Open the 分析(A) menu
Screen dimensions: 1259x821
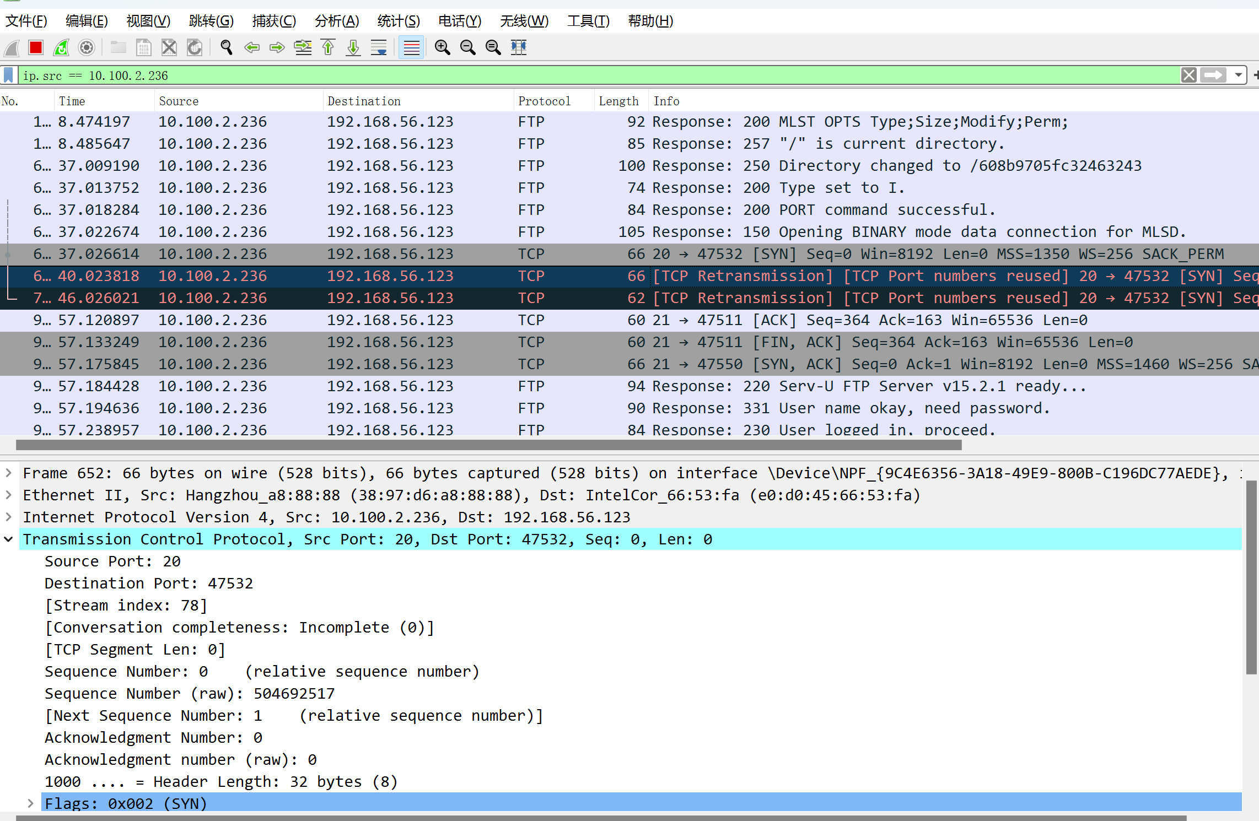[336, 21]
